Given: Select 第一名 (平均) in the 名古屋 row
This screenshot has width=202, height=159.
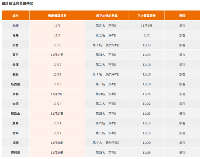Looking at the screenshot, I should (106, 84).
